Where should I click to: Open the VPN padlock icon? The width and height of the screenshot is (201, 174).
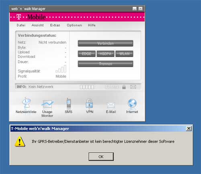pyautogui.click(x=89, y=103)
